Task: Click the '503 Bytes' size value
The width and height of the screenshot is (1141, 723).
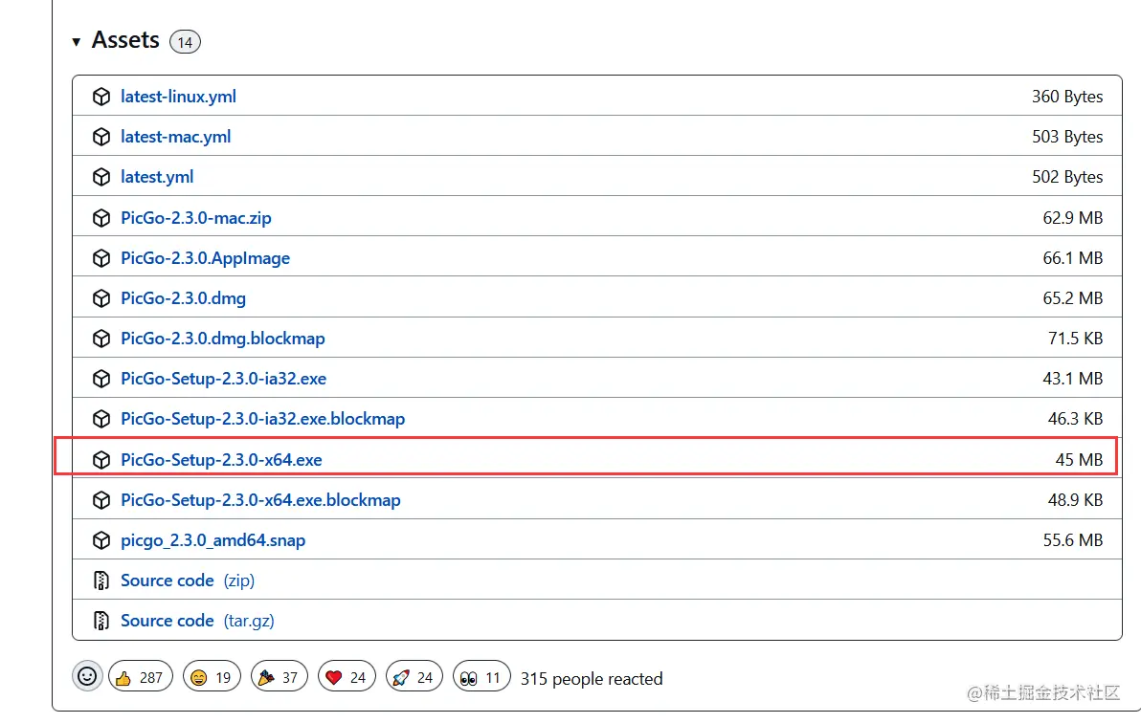Action: [x=1066, y=137]
